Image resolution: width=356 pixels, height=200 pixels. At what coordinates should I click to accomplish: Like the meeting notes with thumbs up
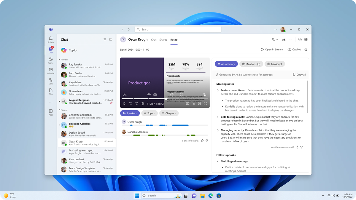pos(297,147)
